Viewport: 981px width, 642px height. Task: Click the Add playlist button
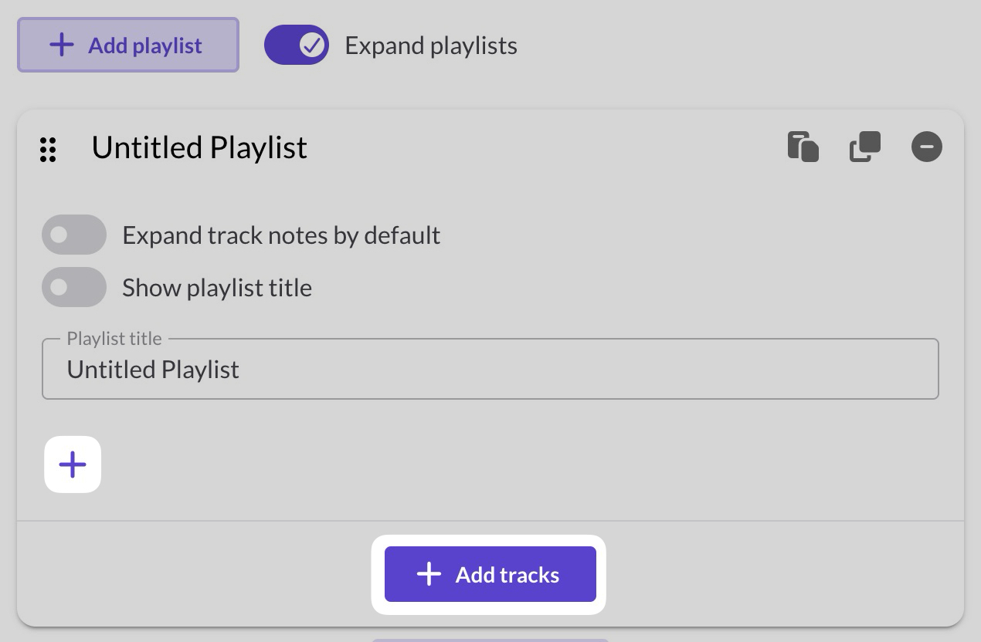pyautogui.click(x=128, y=46)
